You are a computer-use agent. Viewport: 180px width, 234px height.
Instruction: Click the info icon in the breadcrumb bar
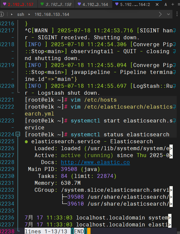(2, 14)
